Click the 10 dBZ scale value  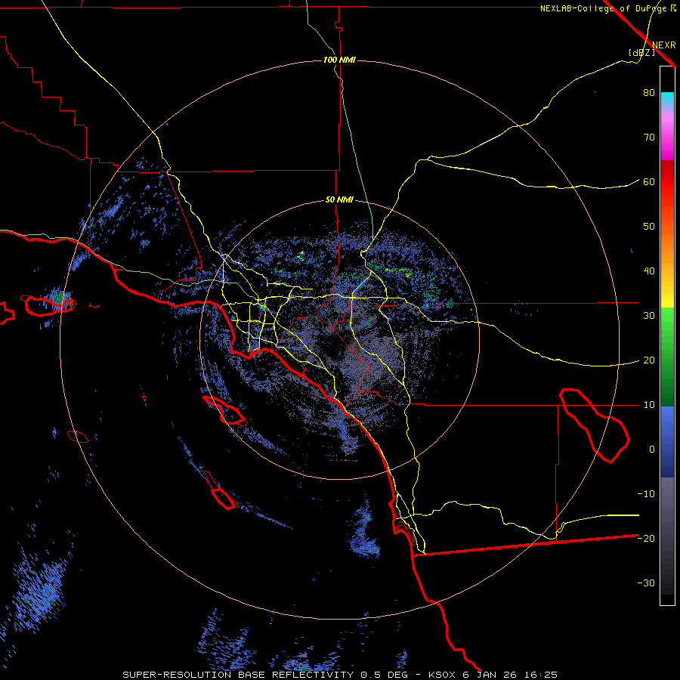[x=649, y=405]
